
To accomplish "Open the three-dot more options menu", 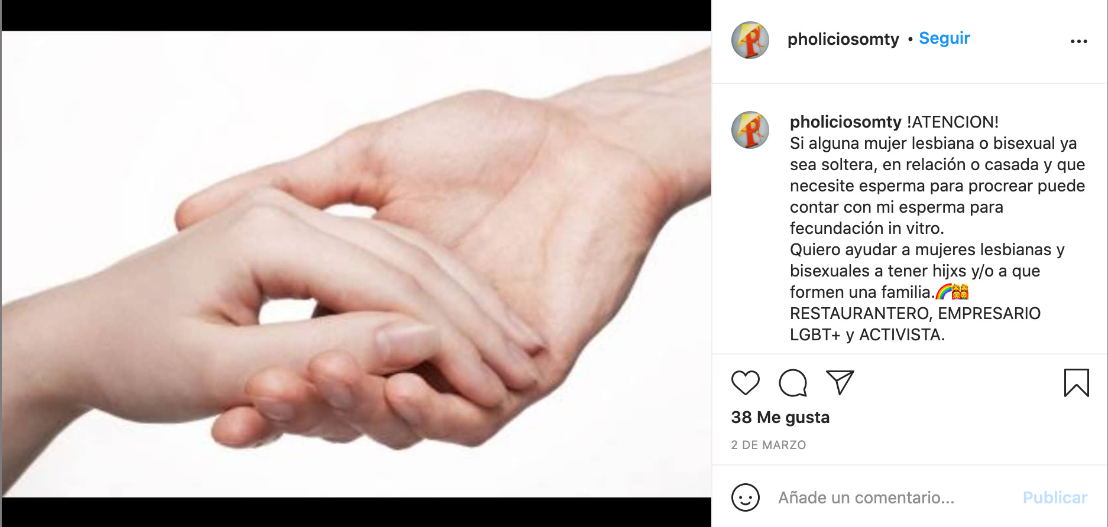I will tap(1078, 41).
